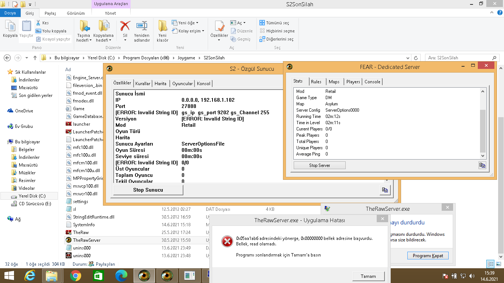Switch to the Konsol tab in the S2 window
The image size is (504, 283).
coord(204,84)
